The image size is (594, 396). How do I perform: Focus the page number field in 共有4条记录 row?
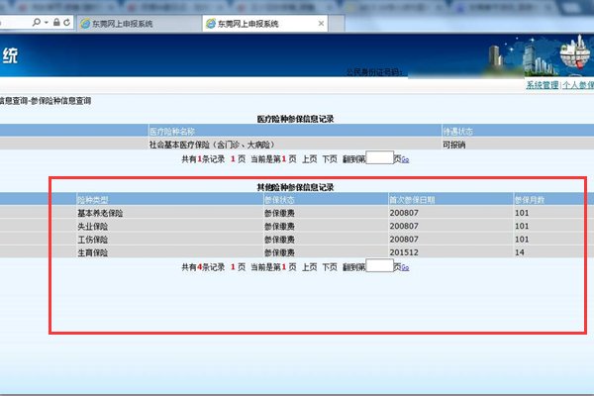(380, 265)
